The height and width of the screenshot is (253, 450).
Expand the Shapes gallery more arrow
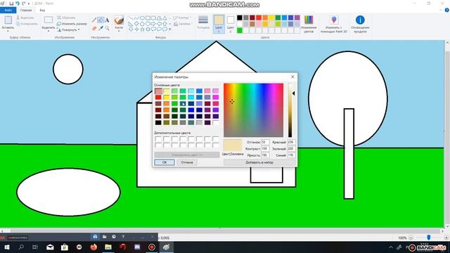coord(170,30)
